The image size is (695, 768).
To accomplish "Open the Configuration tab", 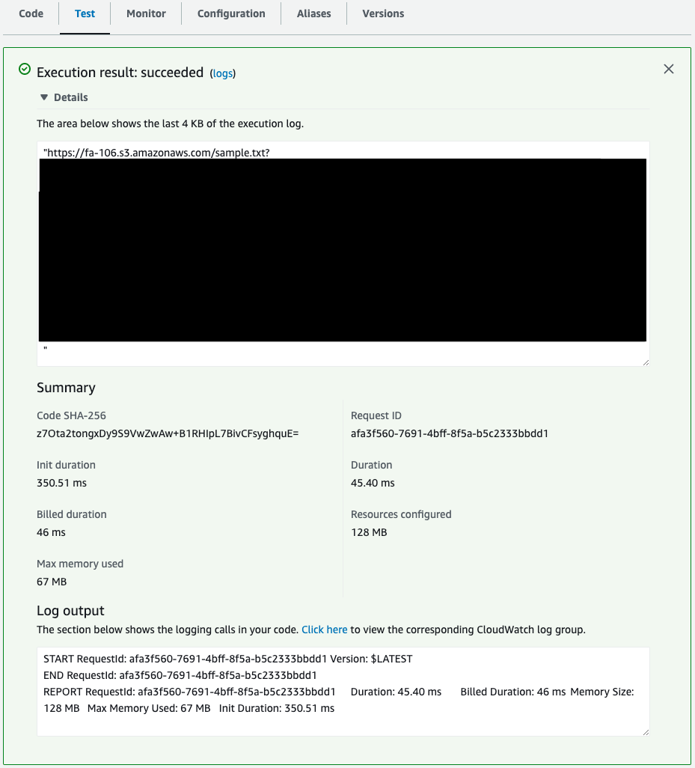I will tap(230, 13).
